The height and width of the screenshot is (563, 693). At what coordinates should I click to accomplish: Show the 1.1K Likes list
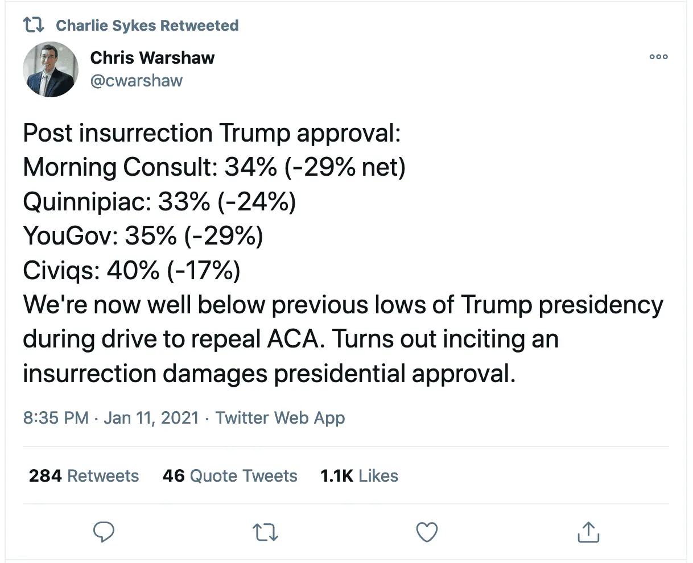(x=359, y=475)
